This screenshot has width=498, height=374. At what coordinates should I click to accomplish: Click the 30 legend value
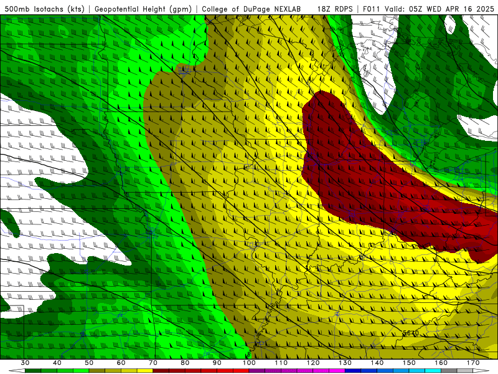click(x=25, y=363)
